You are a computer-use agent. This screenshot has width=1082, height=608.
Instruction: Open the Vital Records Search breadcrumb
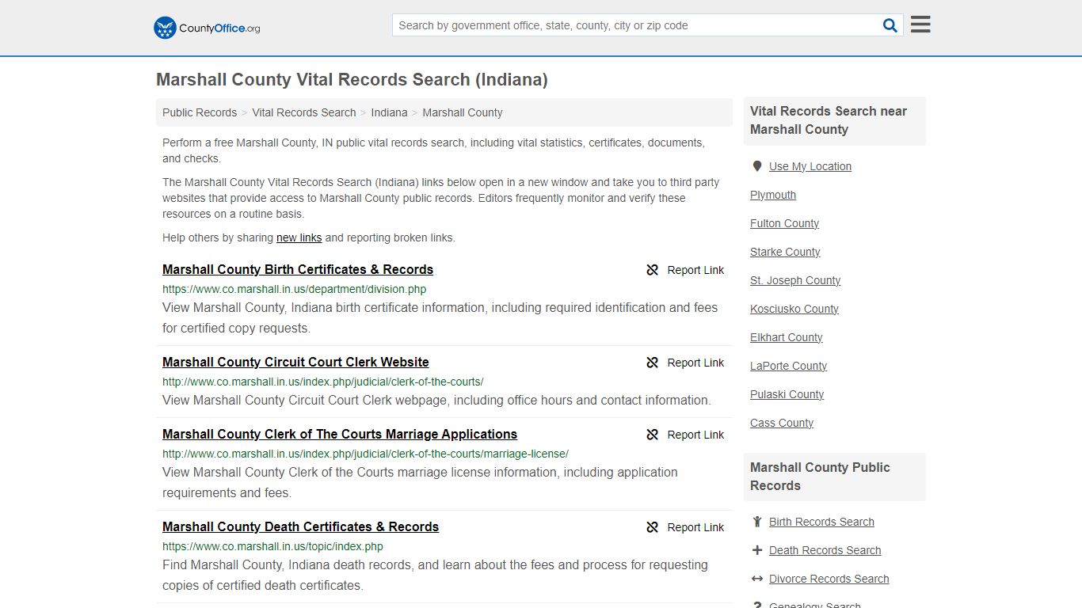click(x=304, y=112)
